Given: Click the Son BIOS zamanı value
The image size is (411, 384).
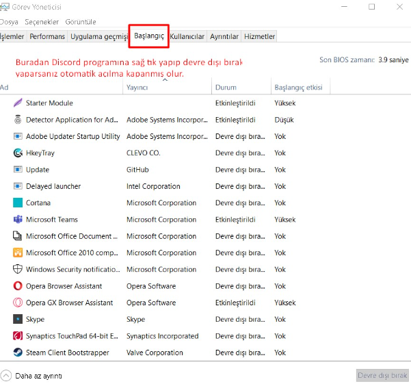Looking at the screenshot, I should tap(393, 60).
